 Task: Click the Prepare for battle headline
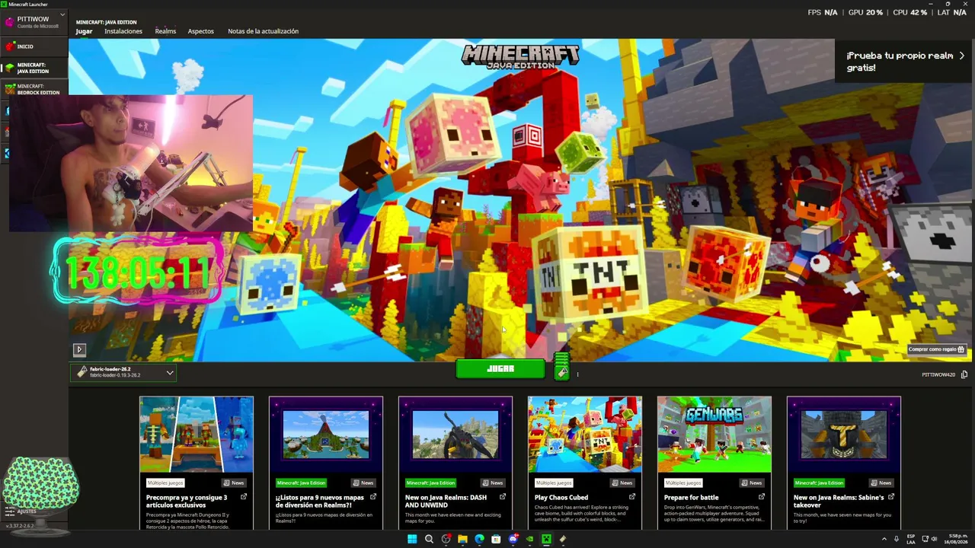click(x=691, y=498)
